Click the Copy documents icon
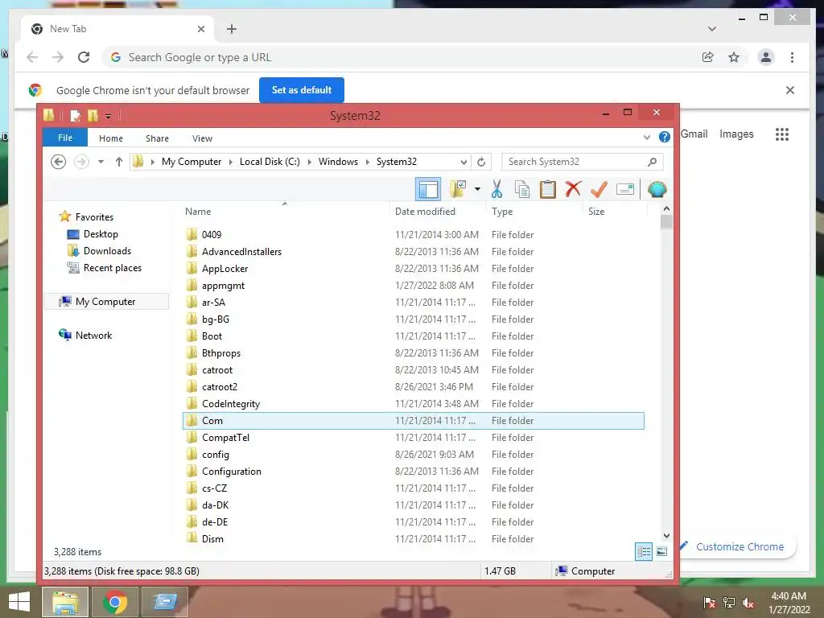The width and height of the screenshot is (824, 618). point(521,189)
